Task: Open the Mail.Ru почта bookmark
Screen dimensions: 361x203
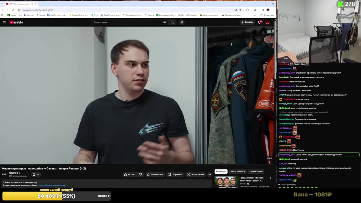Action: pyautogui.click(x=57, y=15)
